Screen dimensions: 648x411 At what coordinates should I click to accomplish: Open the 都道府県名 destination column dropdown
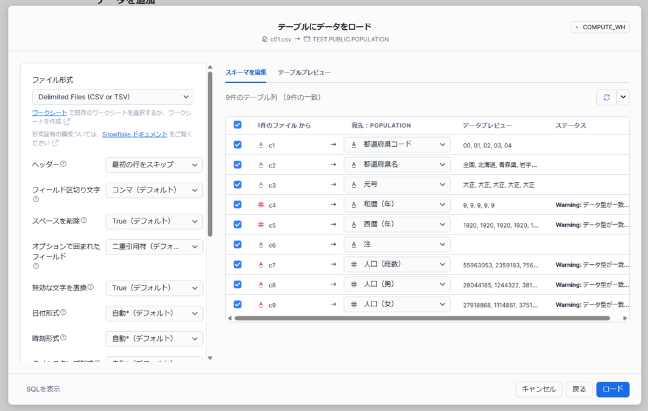(397, 164)
